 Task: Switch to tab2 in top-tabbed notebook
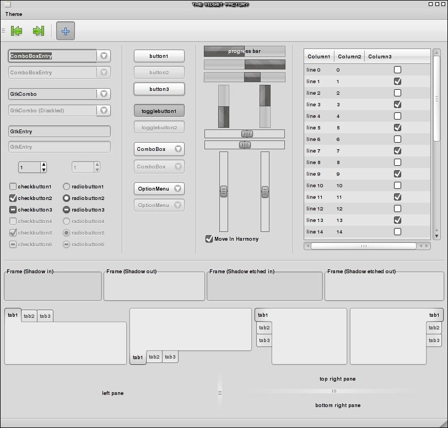coord(29,316)
